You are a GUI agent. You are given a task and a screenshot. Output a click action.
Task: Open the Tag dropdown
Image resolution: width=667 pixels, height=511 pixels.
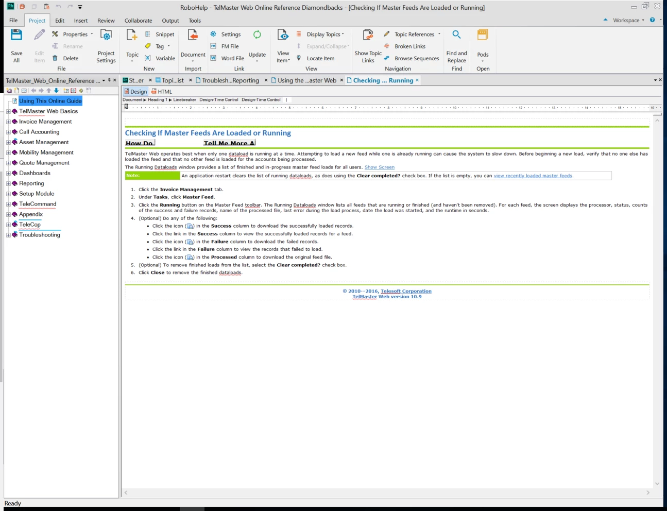point(168,46)
